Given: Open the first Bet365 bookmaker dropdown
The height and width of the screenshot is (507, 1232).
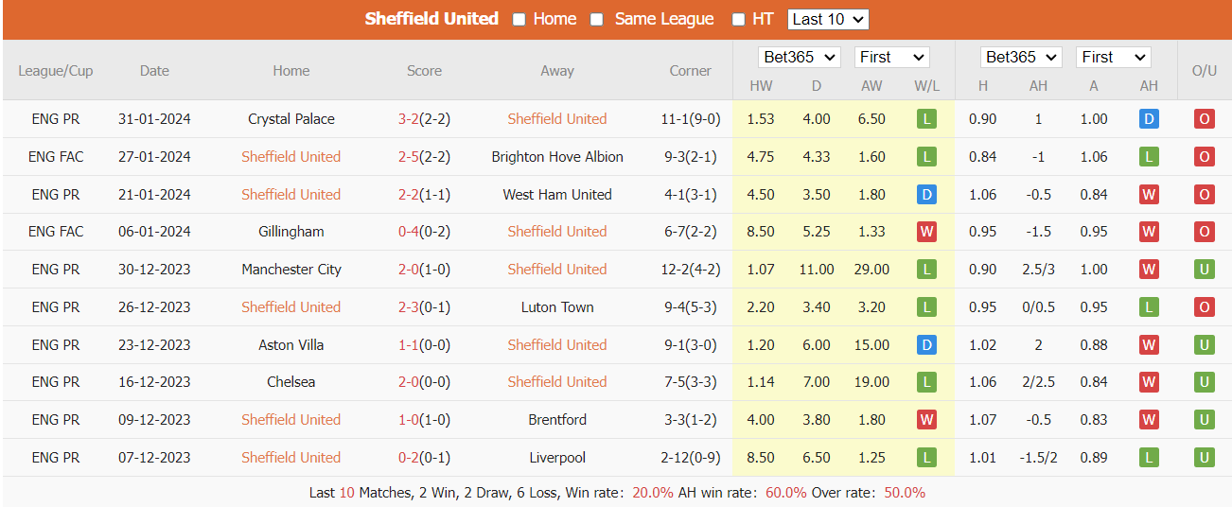Looking at the screenshot, I should coord(800,57).
